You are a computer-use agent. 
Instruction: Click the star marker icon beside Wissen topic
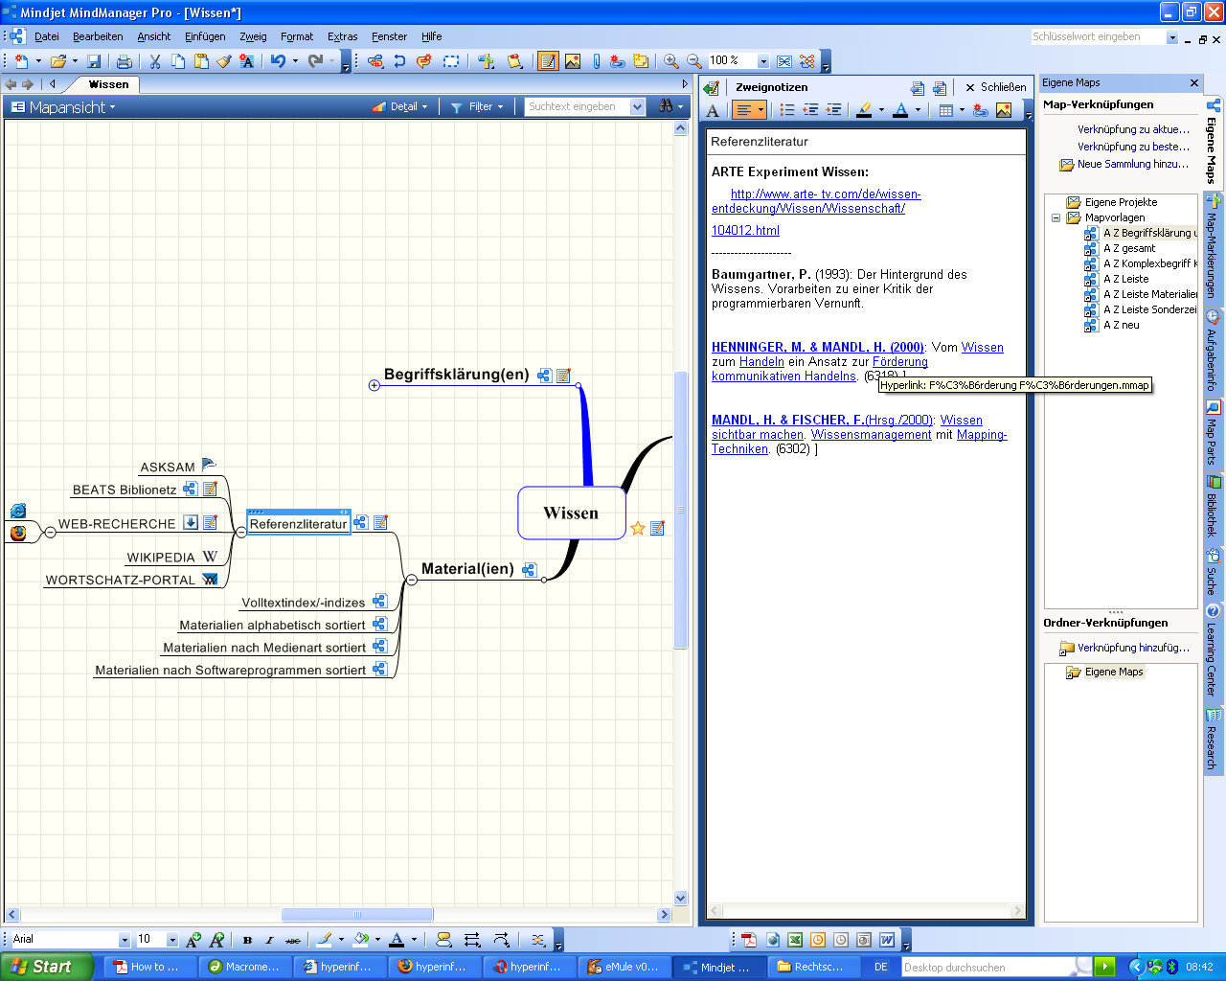638,528
